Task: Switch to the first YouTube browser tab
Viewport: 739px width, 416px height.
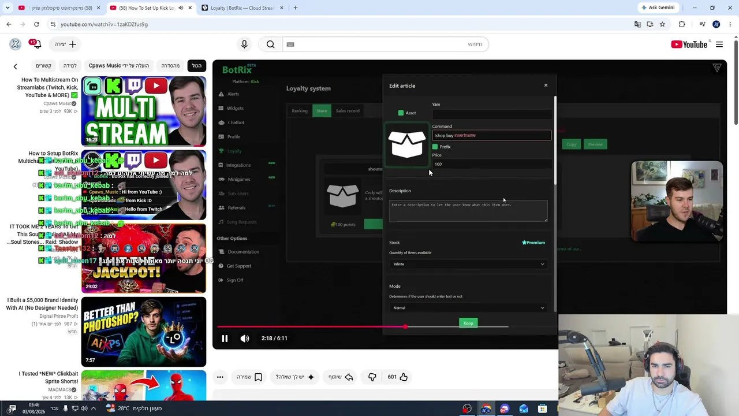Action: pyautogui.click(x=60, y=8)
